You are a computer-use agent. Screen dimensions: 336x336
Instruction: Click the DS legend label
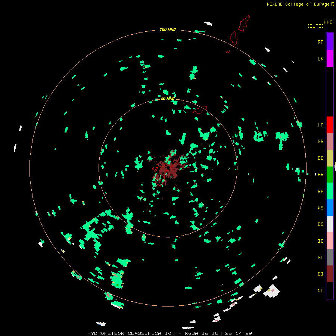[x=320, y=224]
